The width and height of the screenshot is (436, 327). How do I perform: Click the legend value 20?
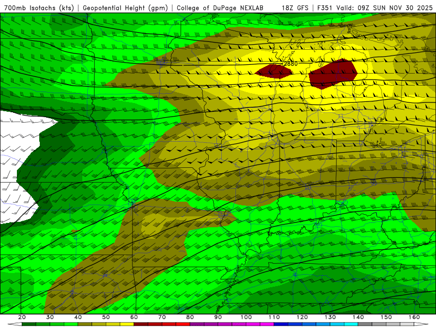(x=22, y=317)
